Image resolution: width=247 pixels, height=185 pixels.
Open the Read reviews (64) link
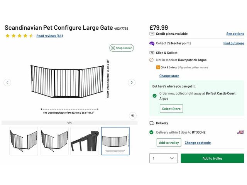click(x=49, y=36)
